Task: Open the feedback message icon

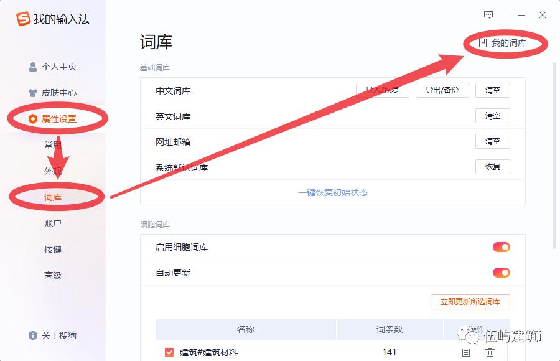Action: tap(488, 15)
